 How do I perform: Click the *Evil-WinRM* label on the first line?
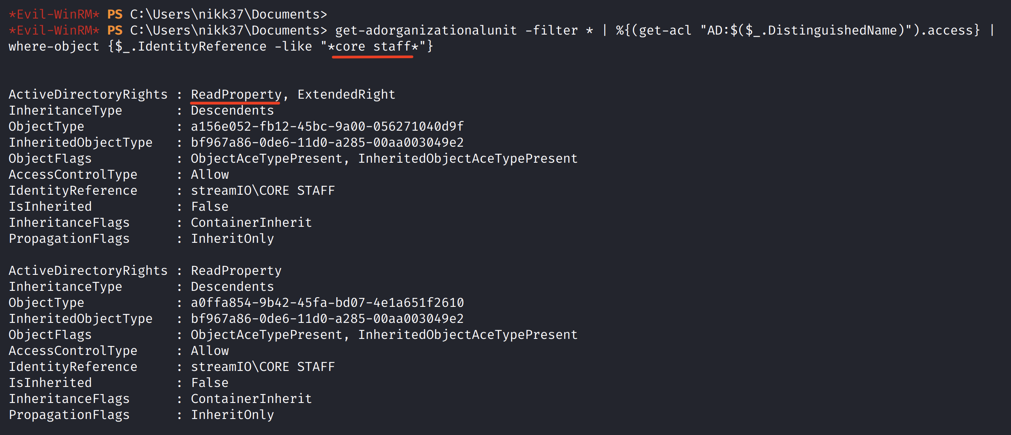tap(54, 14)
